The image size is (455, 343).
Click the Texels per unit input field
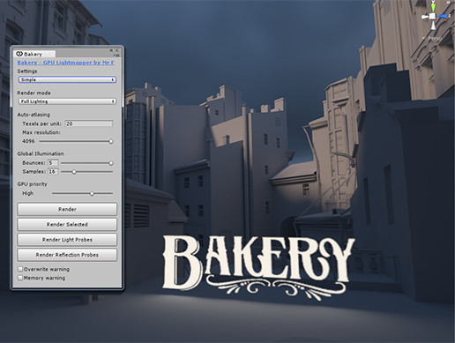[89, 123]
